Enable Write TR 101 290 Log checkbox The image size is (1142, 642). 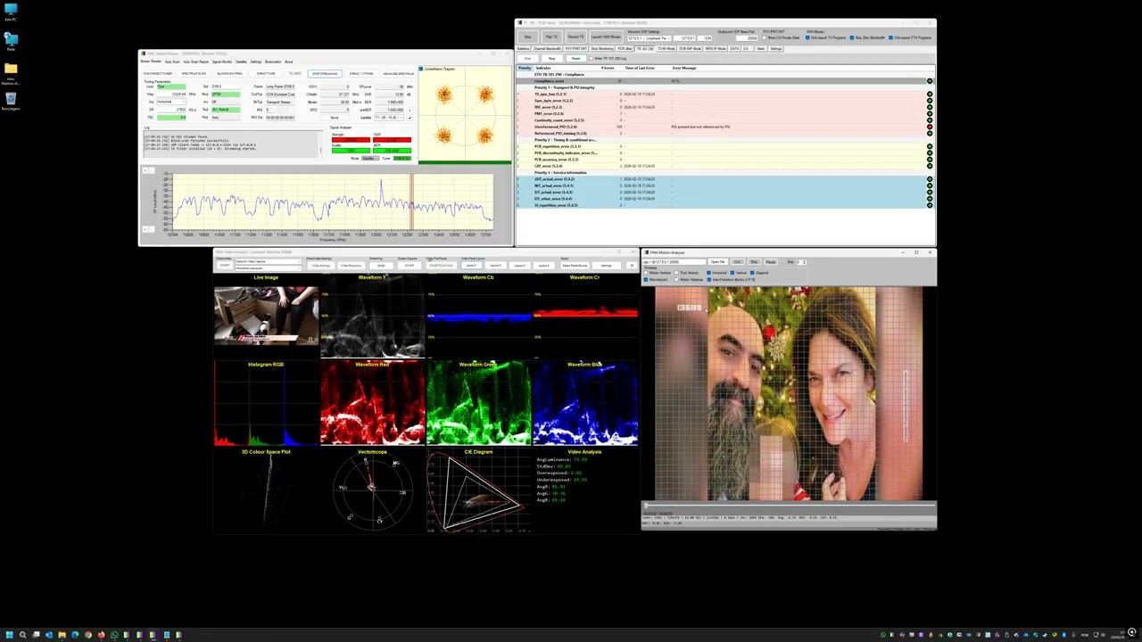(592, 59)
